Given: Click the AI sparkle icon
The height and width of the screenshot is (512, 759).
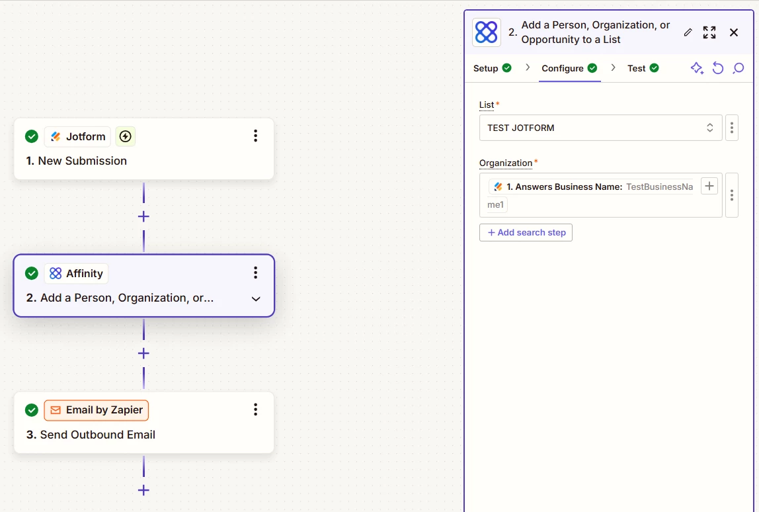Looking at the screenshot, I should [697, 68].
